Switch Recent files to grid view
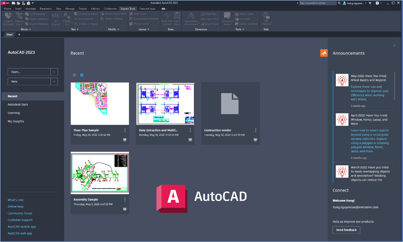This screenshot has width=403, height=242. click(82, 75)
